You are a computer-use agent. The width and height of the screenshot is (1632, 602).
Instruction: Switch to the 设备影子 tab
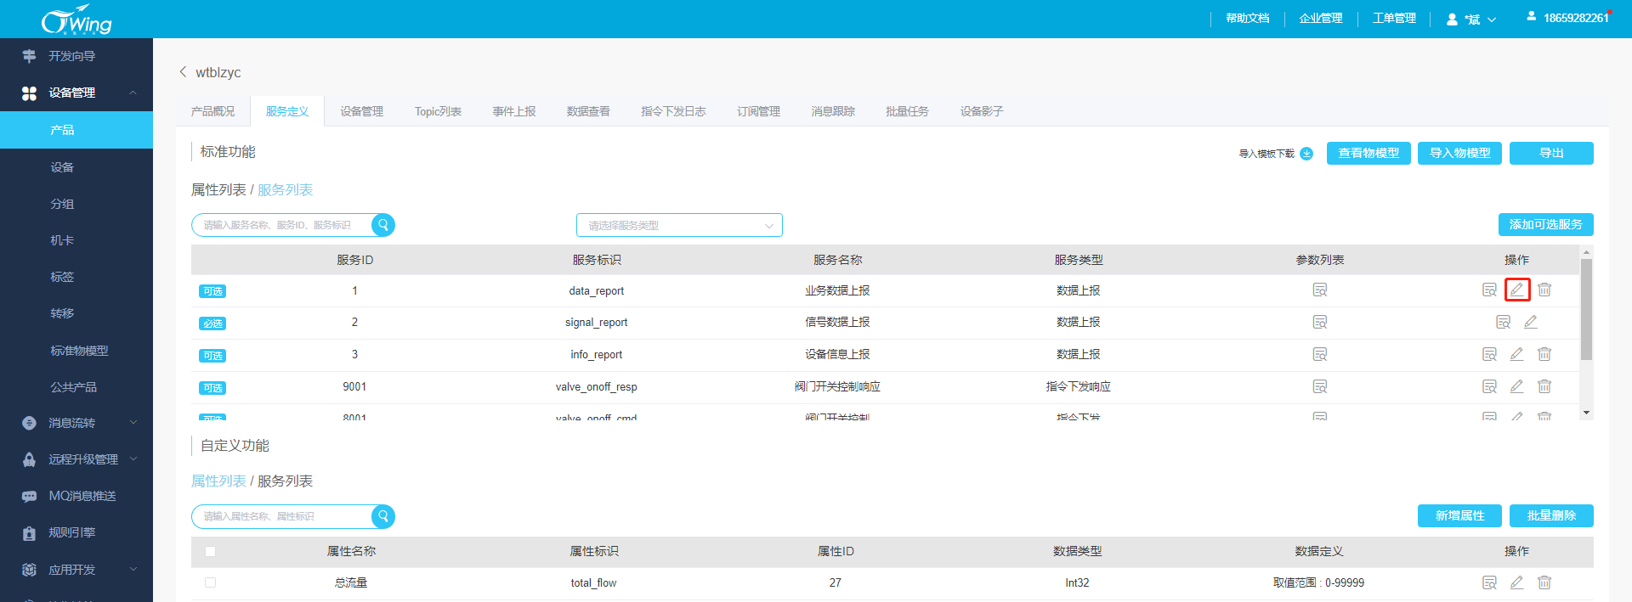(x=982, y=111)
